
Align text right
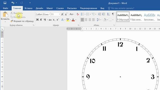[x=90, y=20]
